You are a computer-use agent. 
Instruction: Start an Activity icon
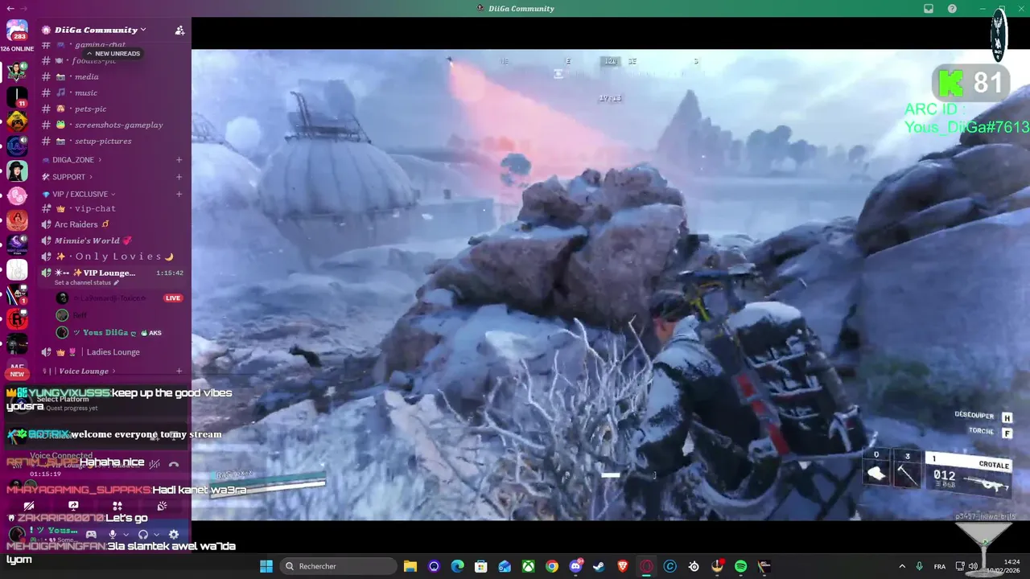[117, 506]
